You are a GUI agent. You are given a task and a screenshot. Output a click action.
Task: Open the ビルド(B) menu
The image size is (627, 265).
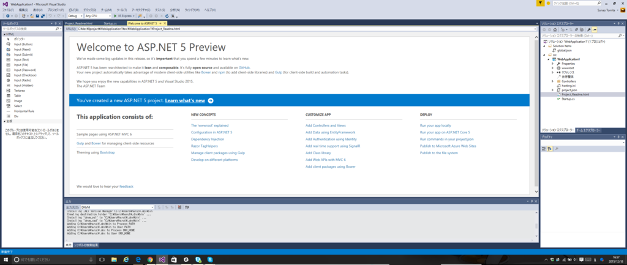click(73, 9)
